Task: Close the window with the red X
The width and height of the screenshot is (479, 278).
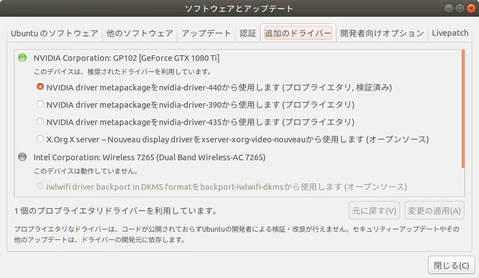Action: coord(471,8)
